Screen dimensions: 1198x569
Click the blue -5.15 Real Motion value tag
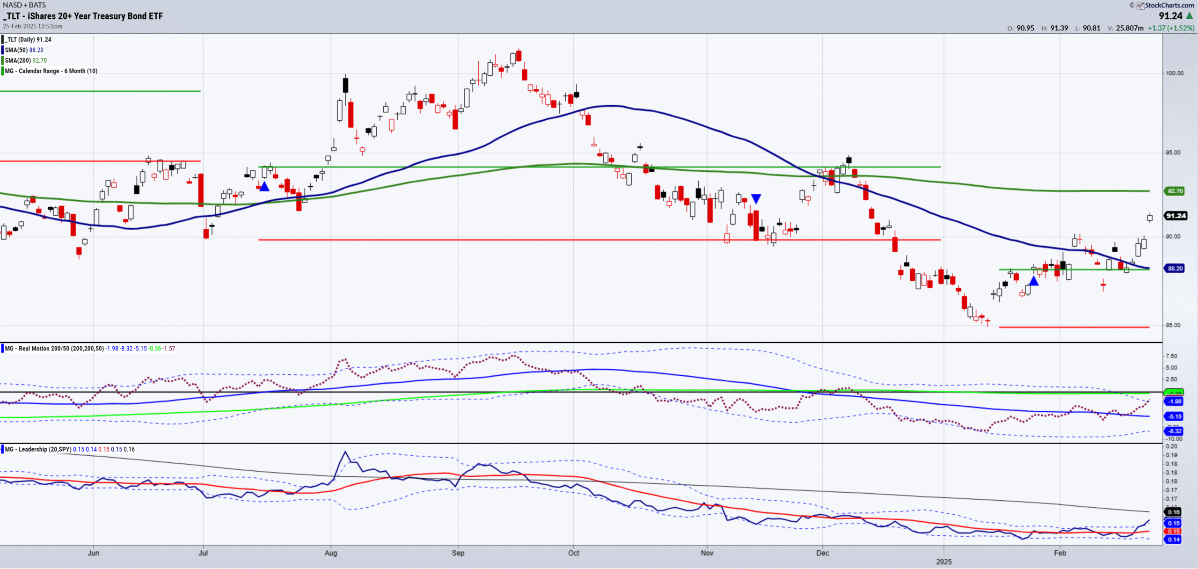click(x=1174, y=416)
